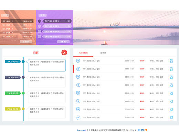Image resolution: width=179 pixels, height=134 pixels.
Task: Click the dark purple avatar circle of the highlighted message
Action: click(40, 21)
